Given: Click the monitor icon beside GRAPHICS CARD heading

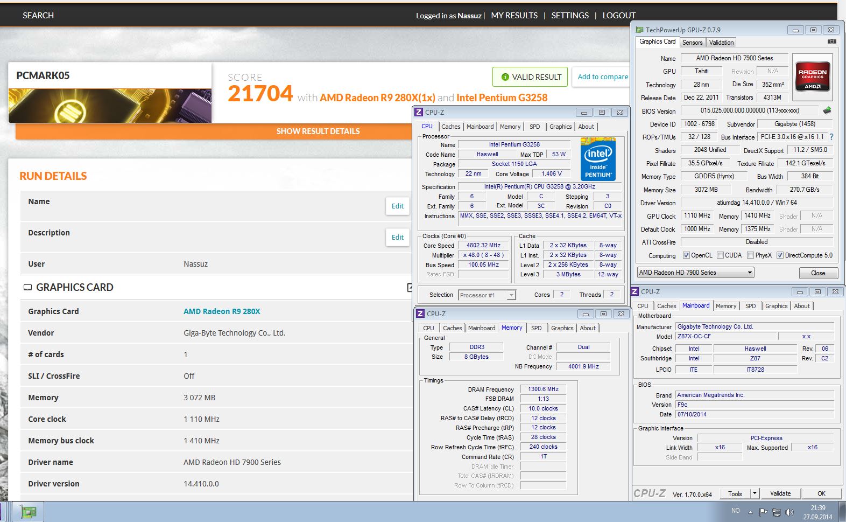Looking at the screenshot, I should [27, 288].
